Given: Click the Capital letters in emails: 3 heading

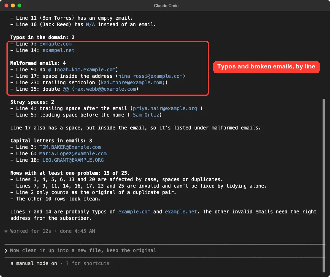Looking at the screenshot, I should point(51,141).
